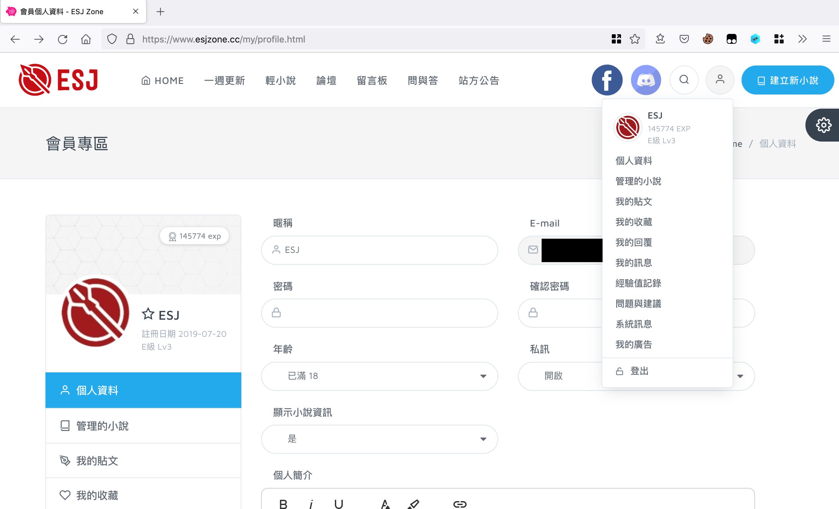Close the ESJ Zone browser tab

(x=136, y=11)
